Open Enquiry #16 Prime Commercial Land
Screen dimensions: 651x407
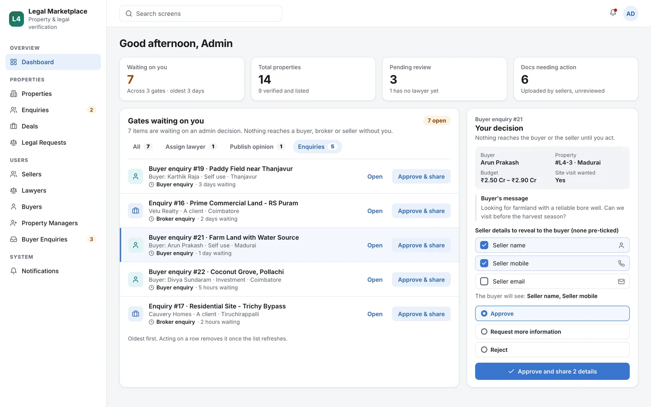point(375,211)
